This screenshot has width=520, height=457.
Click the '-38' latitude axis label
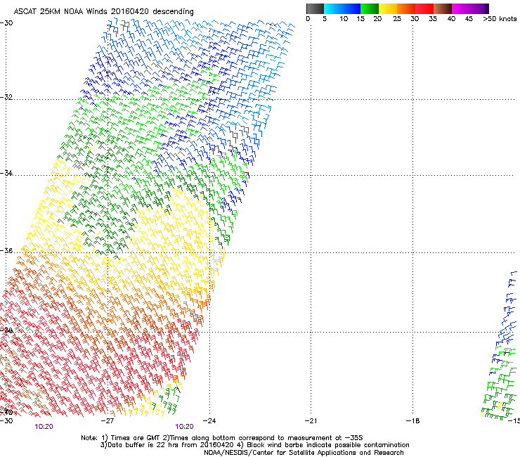[6, 330]
